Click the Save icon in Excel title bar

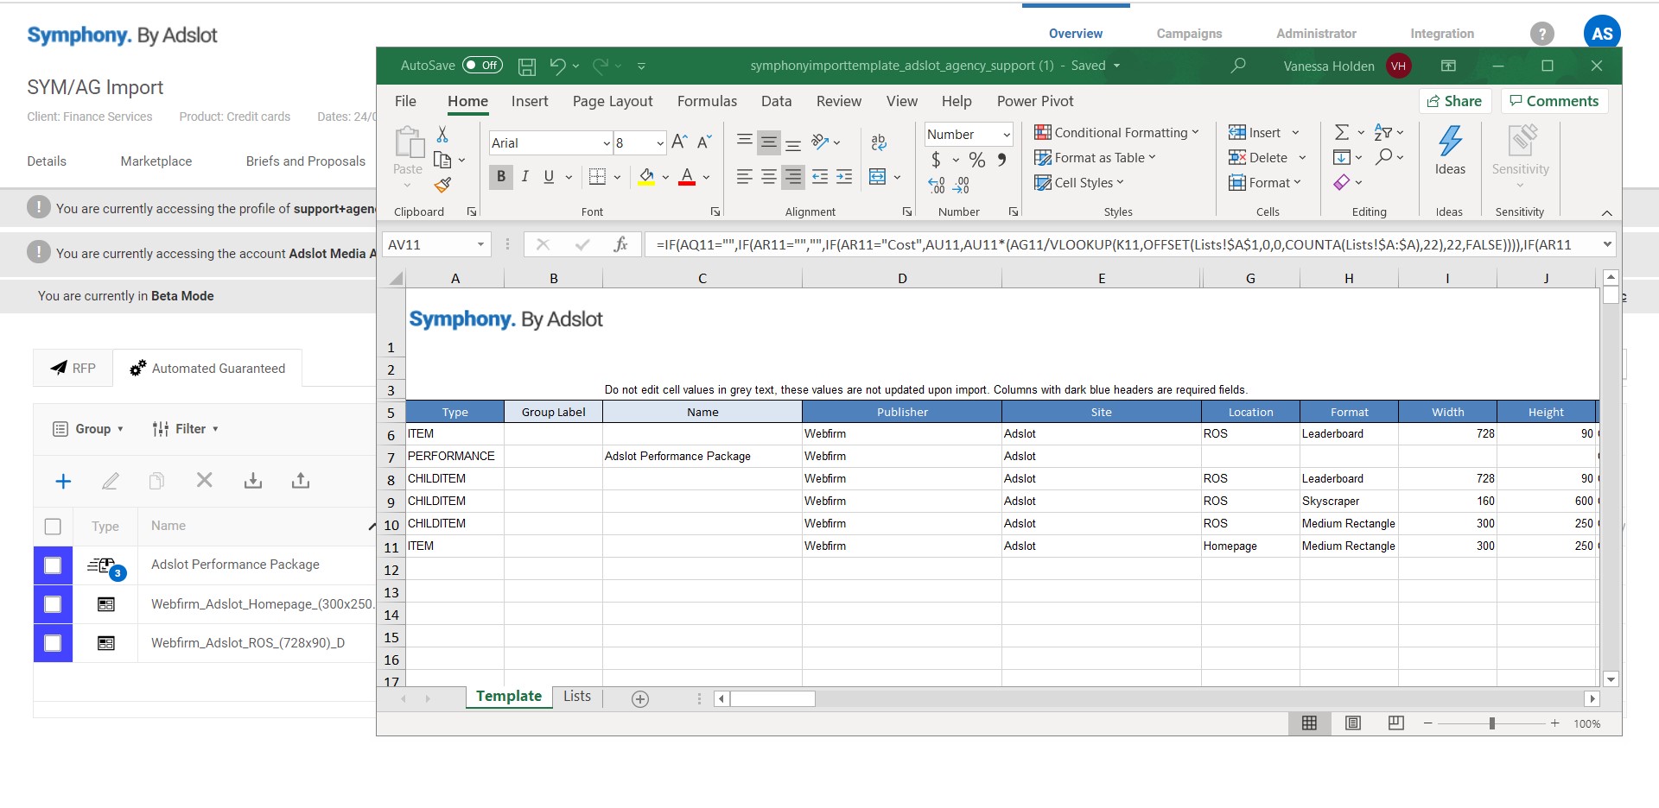coord(527,66)
